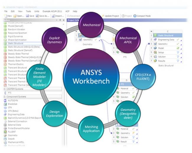This screenshot has height=153, width=192.
Task: Click the External Data component icon
Action: pos(5,125)
